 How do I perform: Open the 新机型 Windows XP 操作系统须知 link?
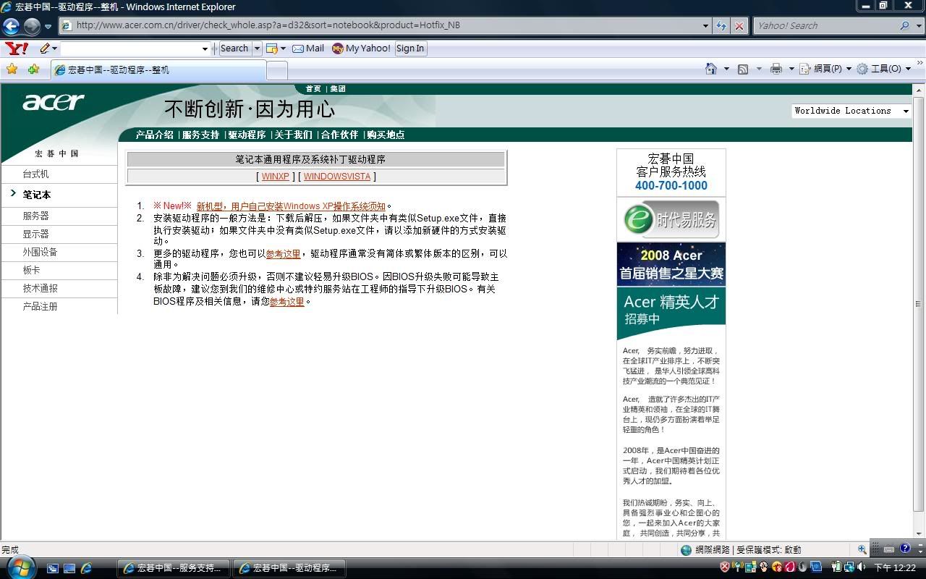tap(291, 206)
